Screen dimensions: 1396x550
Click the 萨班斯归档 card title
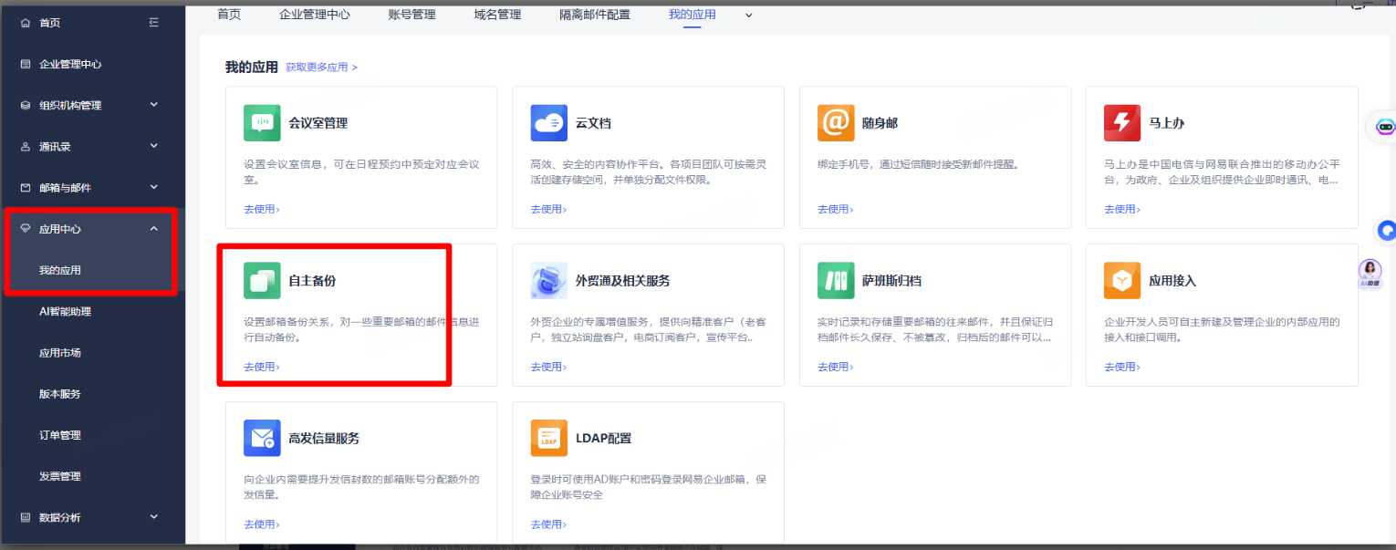892,281
